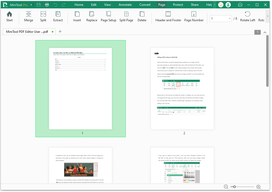Open Page Setup

109,17
